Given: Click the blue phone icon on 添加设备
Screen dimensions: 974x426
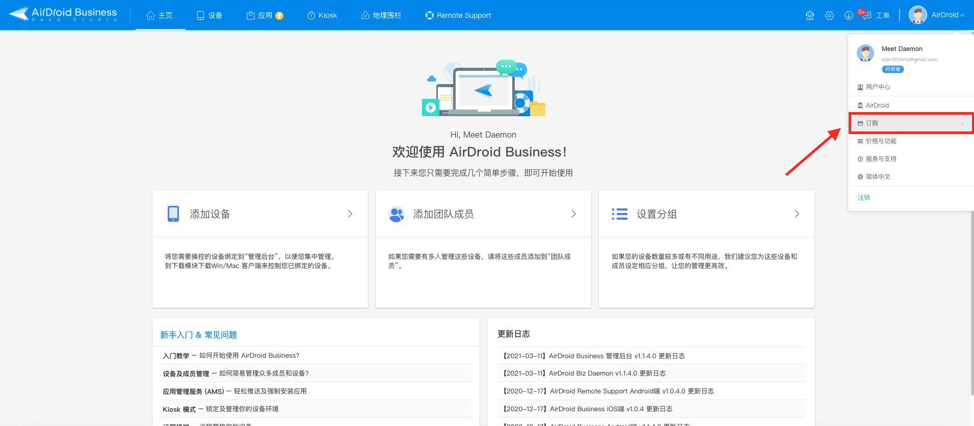Looking at the screenshot, I should click(x=173, y=214).
